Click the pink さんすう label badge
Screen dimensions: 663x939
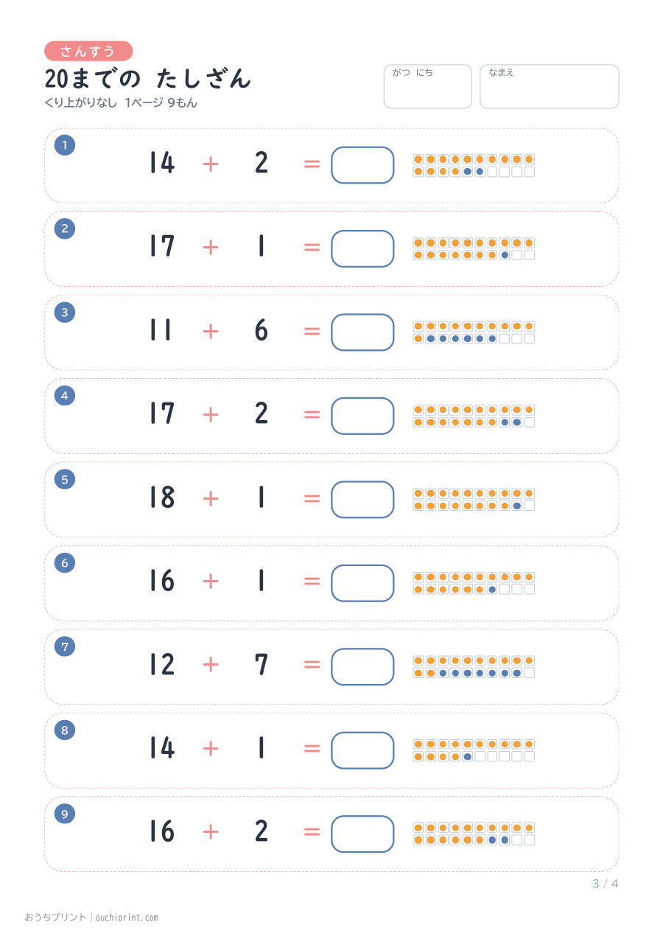click(x=88, y=51)
